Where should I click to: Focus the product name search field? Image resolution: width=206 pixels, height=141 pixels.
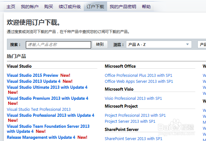coord(58,45)
